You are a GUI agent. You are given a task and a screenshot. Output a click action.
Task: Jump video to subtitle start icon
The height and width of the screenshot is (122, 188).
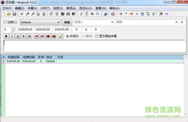38,14
